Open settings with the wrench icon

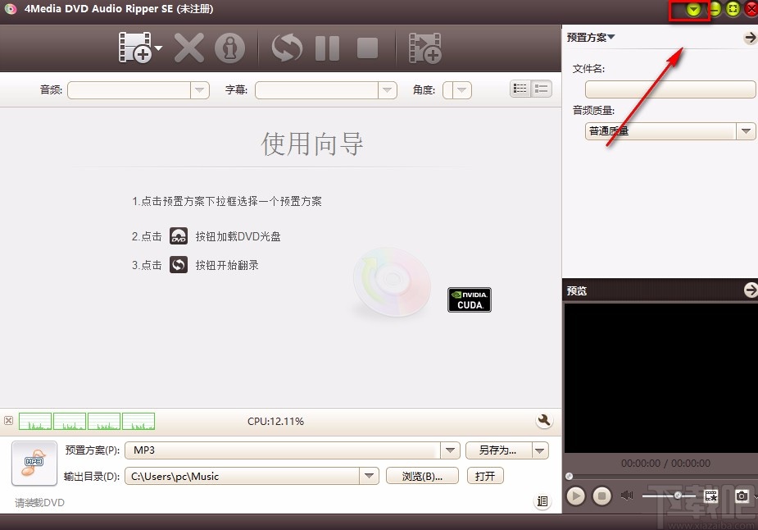544,420
